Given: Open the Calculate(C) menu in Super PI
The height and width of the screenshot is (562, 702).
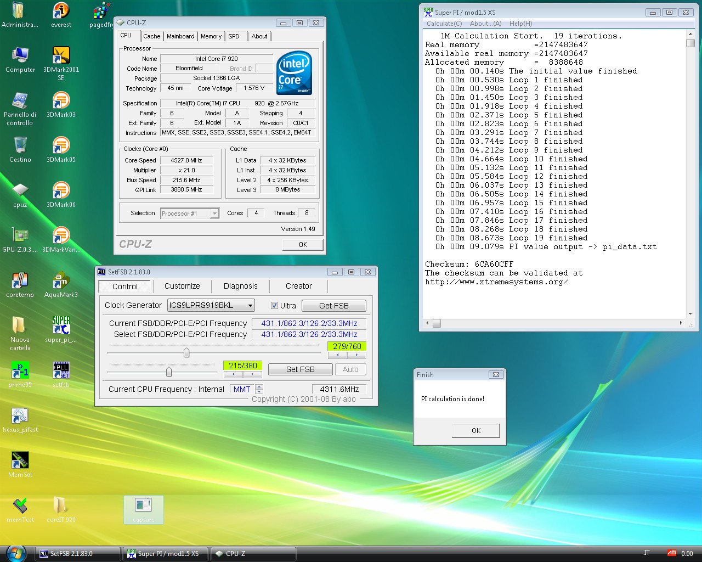Looking at the screenshot, I should 444,24.
